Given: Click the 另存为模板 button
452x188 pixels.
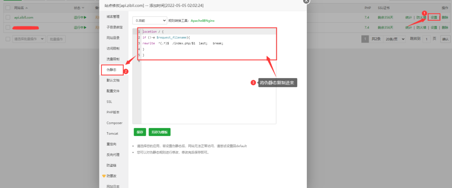Looking at the screenshot, I should pyautogui.click(x=160, y=132).
